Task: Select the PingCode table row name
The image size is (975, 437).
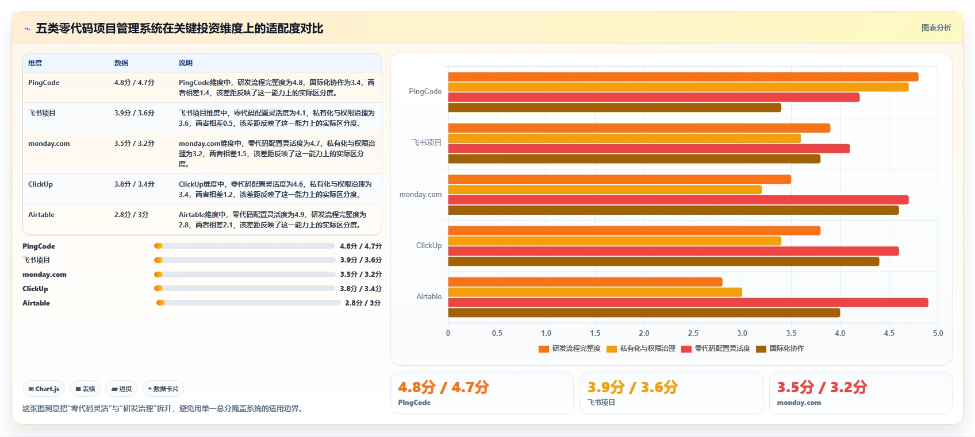Action: click(x=44, y=83)
